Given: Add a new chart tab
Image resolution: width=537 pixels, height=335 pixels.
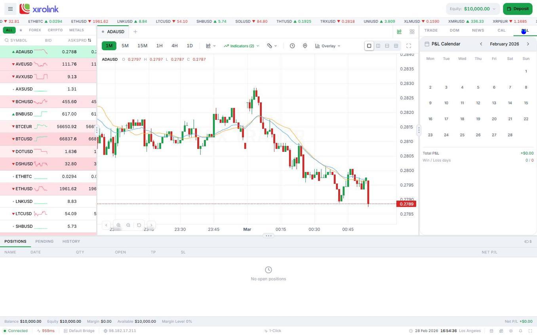Looking at the screenshot, I should 135,32.
